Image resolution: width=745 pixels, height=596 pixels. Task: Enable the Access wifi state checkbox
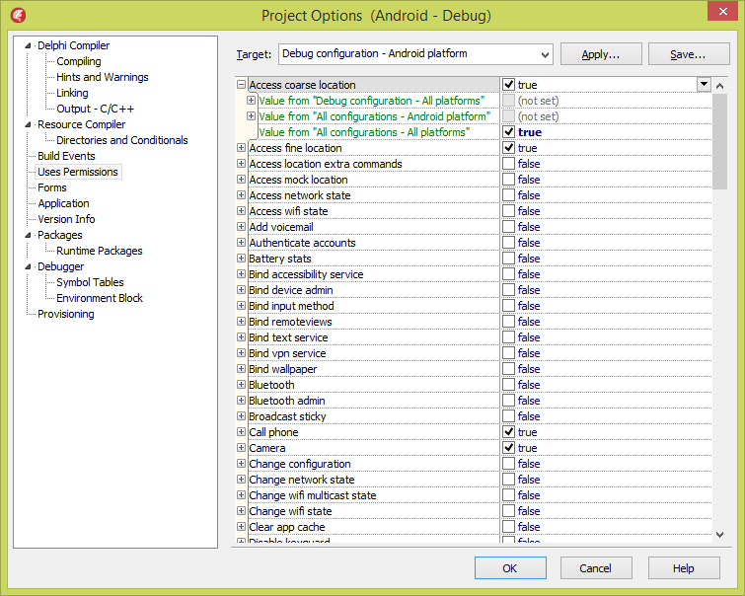(508, 210)
